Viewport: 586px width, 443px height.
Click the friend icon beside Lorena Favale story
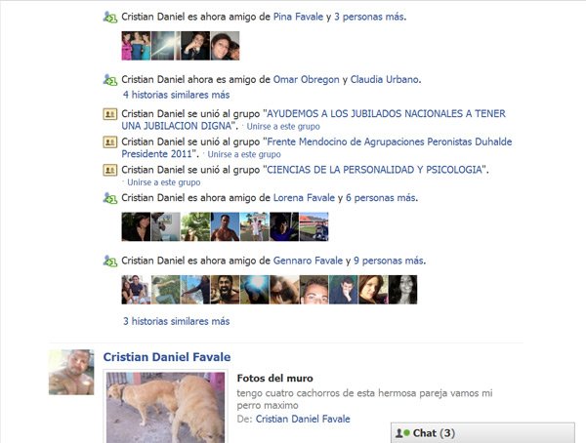[109, 198]
